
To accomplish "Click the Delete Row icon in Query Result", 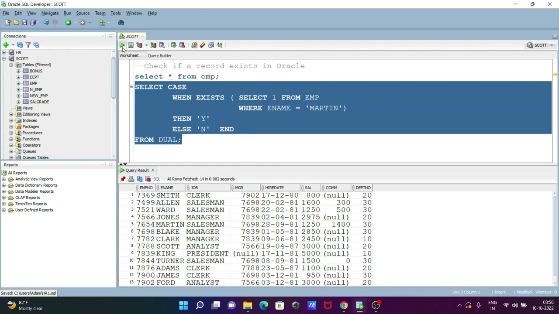I will 148,179.
